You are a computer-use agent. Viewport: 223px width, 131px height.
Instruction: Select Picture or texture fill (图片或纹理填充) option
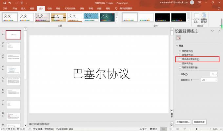(180, 59)
